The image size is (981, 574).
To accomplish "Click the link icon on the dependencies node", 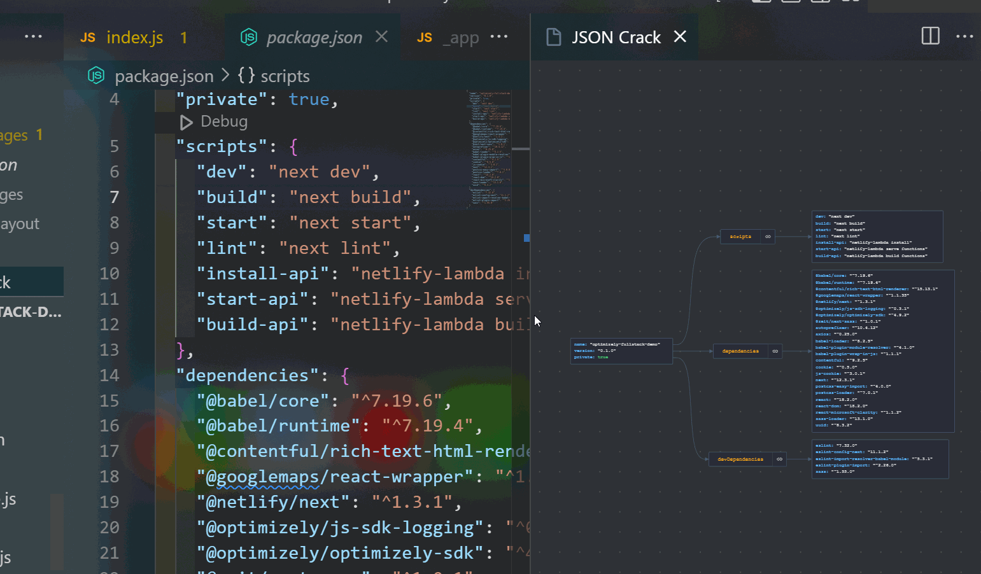I will click(775, 351).
